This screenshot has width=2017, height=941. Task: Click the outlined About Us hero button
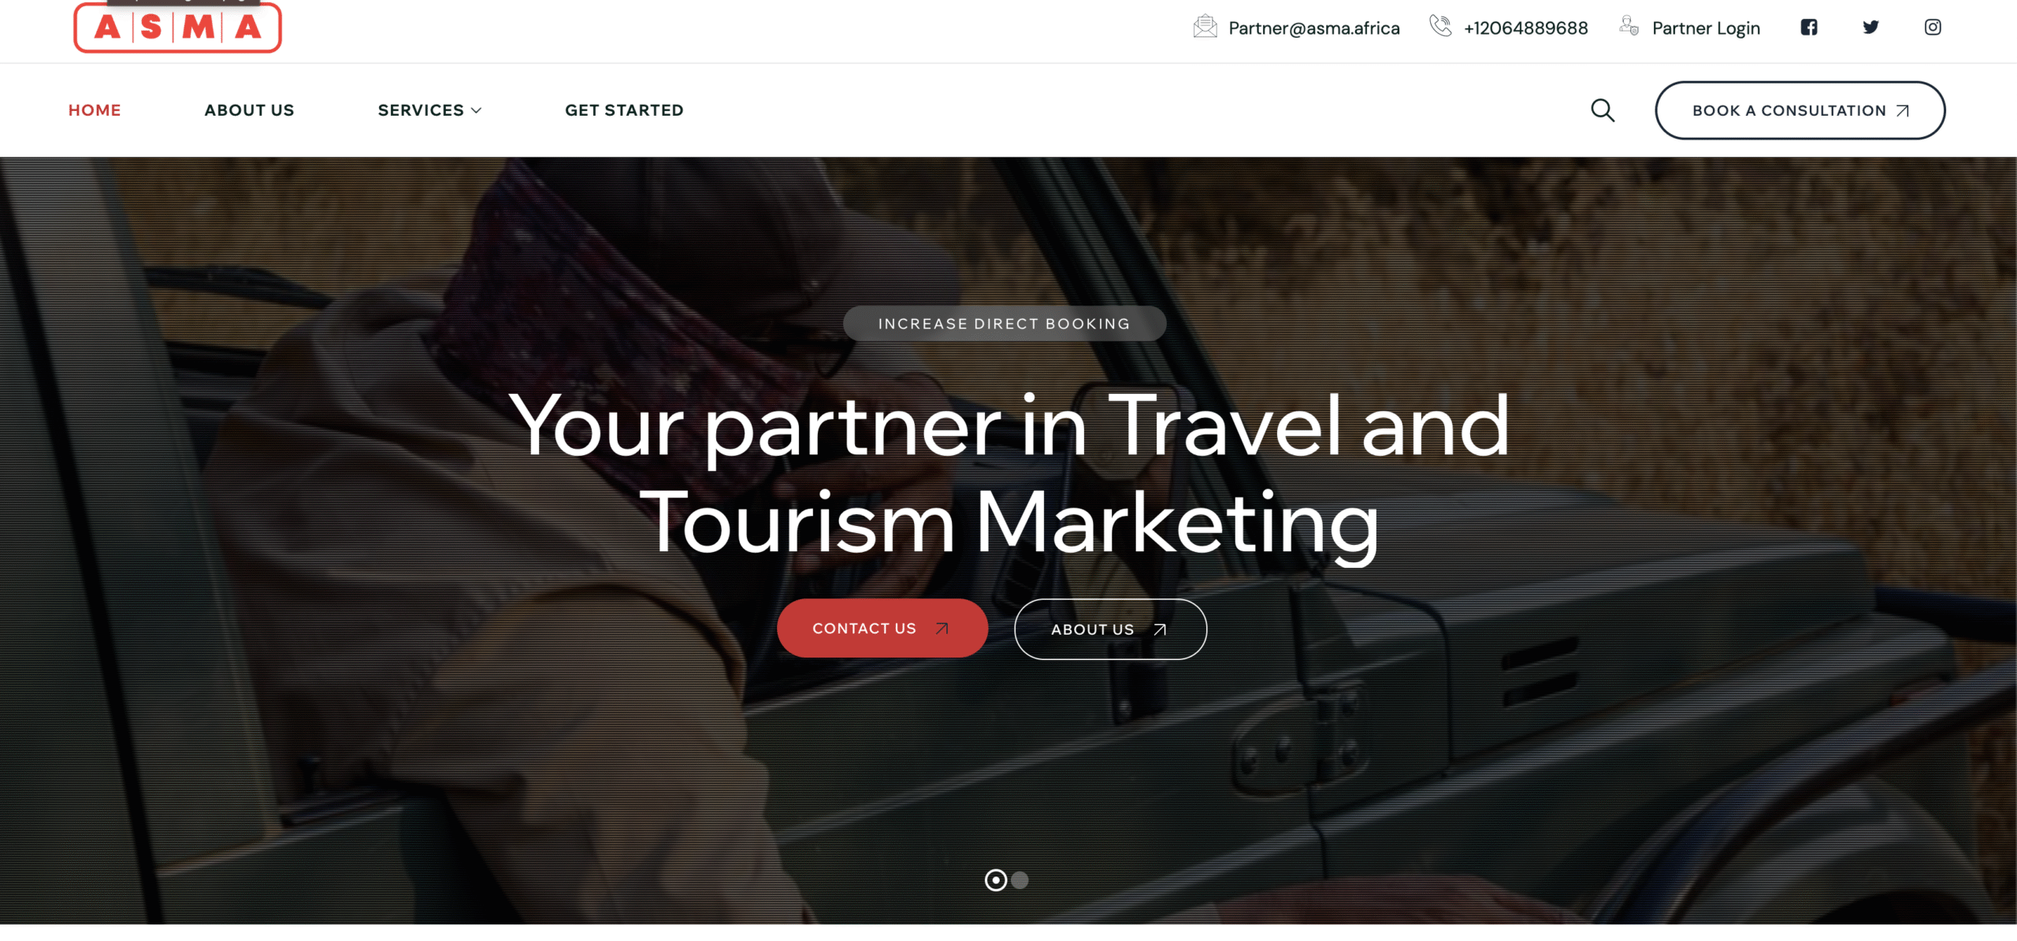coord(1110,629)
